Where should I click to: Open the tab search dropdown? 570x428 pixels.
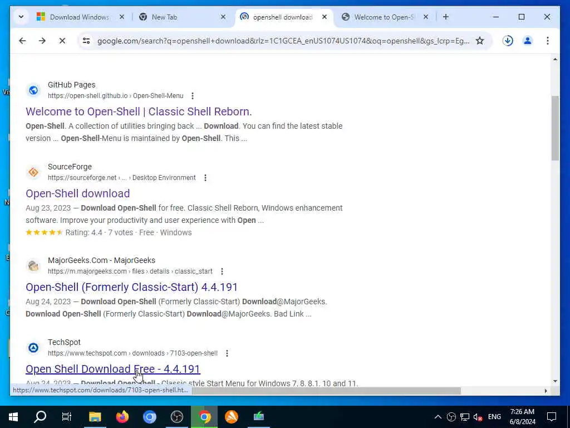tap(21, 17)
